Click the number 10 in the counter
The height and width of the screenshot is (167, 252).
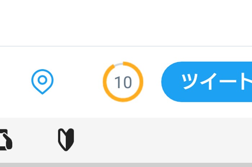click(x=123, y=82)
